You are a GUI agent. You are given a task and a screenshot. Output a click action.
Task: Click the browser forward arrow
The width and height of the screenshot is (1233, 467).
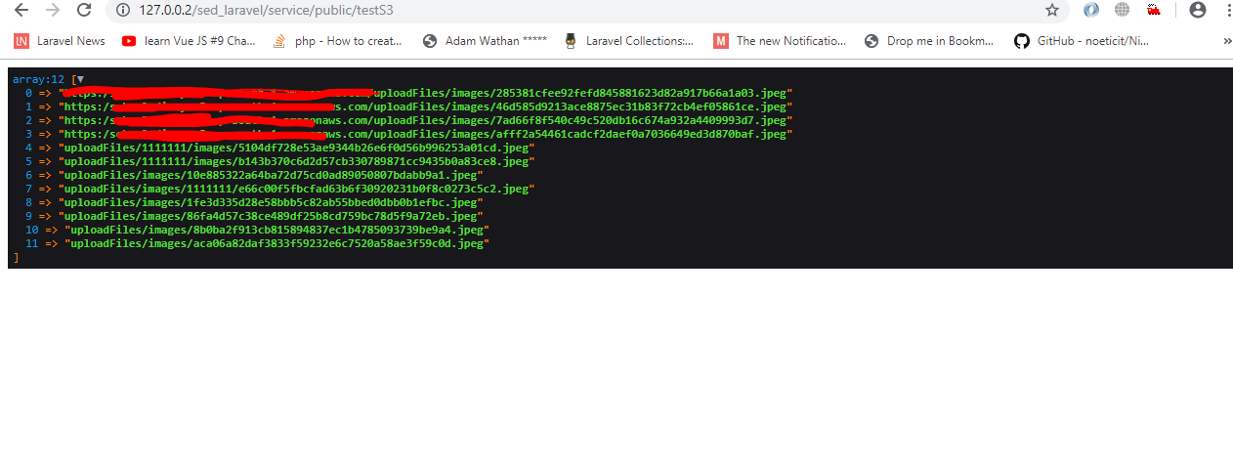[x=53, y=10]
